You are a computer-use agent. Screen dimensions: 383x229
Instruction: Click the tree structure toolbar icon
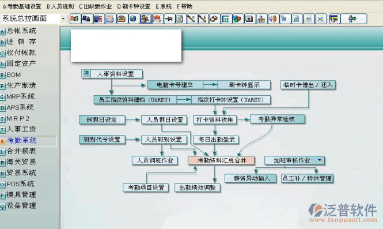pos(284,19)
